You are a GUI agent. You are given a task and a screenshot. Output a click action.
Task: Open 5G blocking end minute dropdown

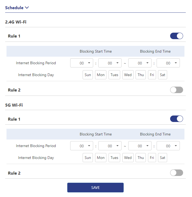(168, 146)
